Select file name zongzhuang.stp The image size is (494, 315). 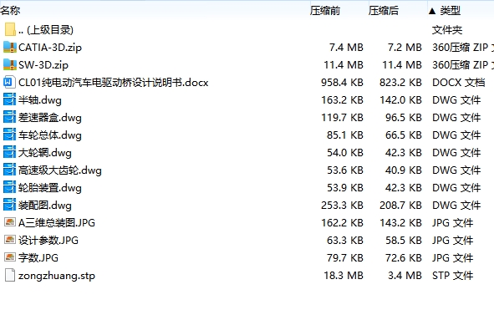coord(57,276)
